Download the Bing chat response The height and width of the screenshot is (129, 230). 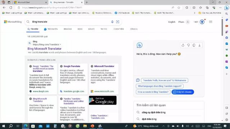coord(199,45)
